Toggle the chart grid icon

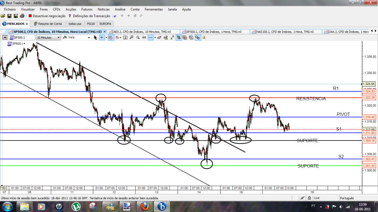(x=111, y=38)
